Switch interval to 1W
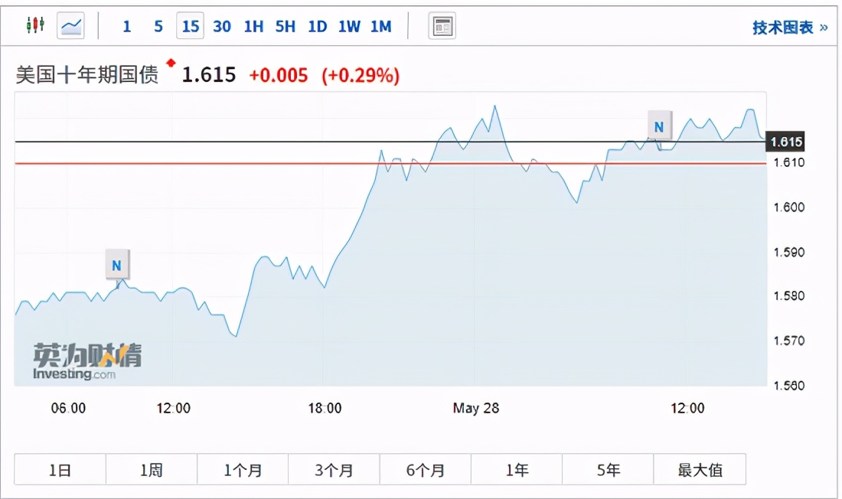Viewport: 842px width, 499px height. point(349,27)
